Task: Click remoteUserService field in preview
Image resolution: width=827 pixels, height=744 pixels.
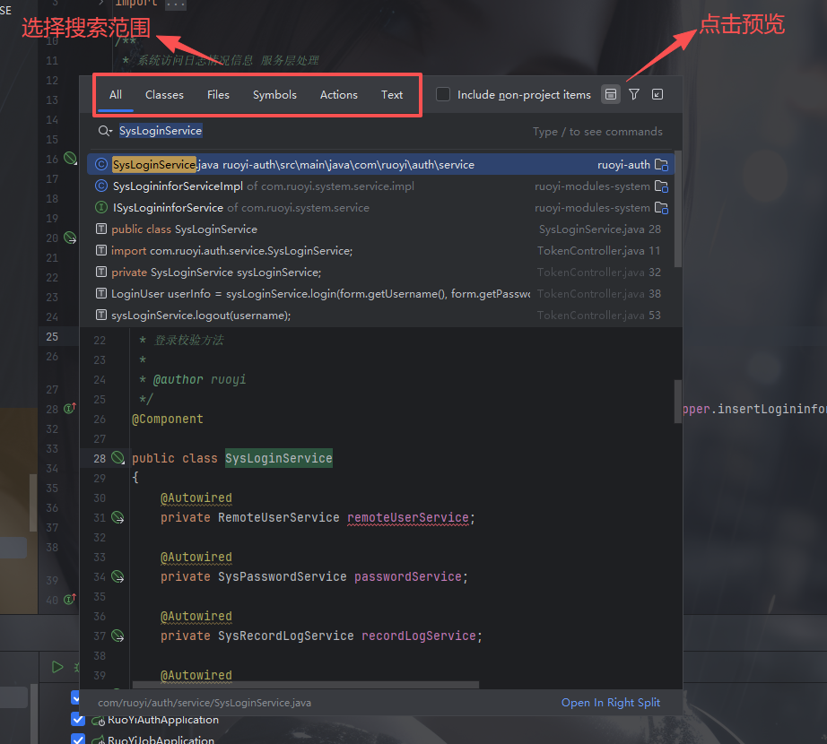Action: pos(408,517)
